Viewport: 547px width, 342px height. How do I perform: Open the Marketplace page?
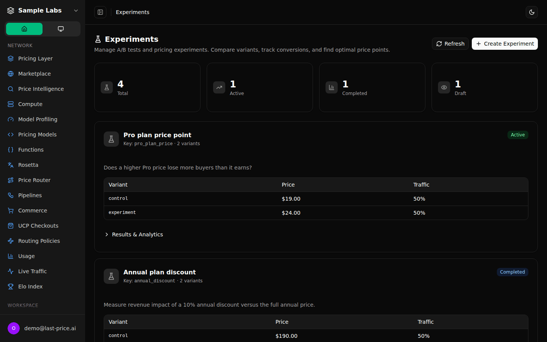pyautogui.click(x=43, y=74)
